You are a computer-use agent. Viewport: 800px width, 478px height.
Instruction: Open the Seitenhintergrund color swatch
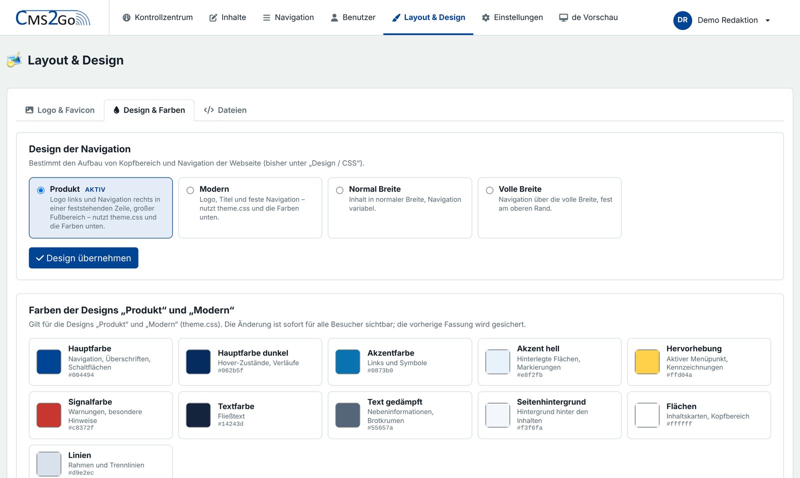point(497,415)
